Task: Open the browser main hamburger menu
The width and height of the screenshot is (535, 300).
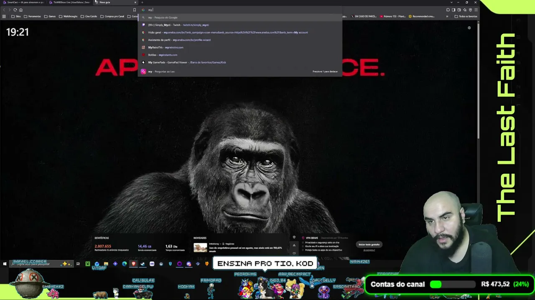Action: (x=476, y=10)
